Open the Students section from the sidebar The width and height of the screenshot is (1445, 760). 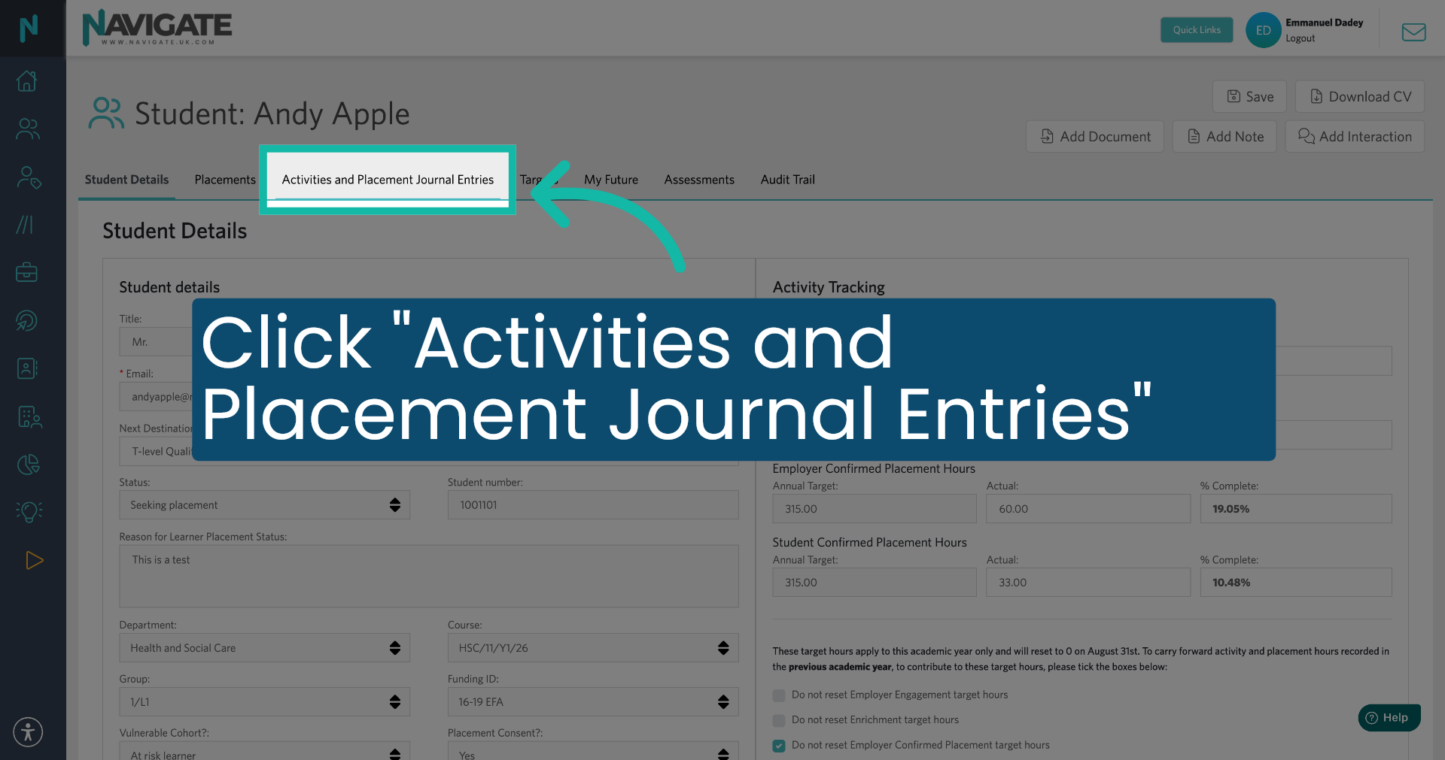[27, 129]
